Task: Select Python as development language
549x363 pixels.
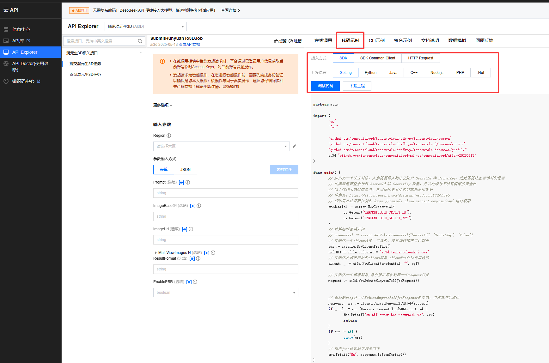Action: pyautogui.click(x=370, y=73)
